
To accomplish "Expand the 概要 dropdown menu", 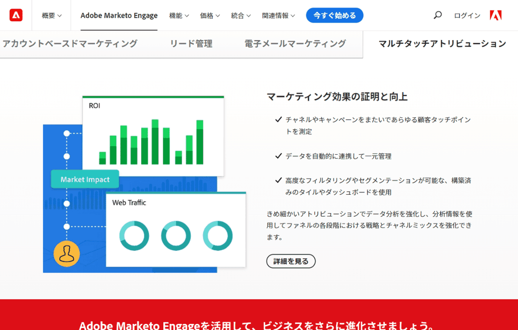I will (51, 16).
